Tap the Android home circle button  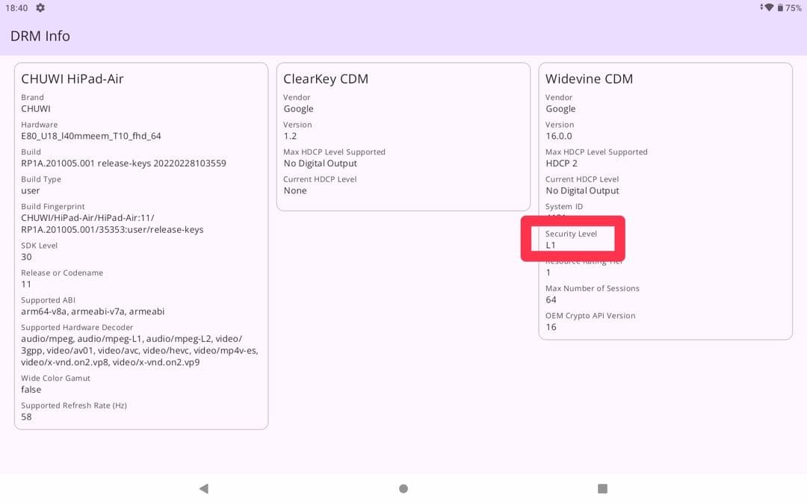pyautogui.click(x=403, y=488)
